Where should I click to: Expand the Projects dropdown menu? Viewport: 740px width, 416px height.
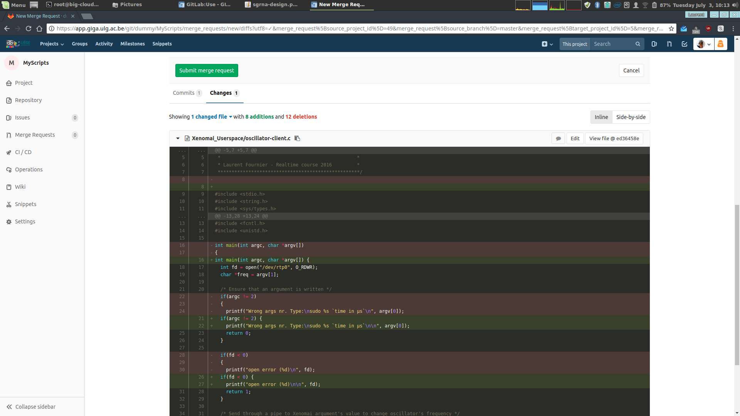point(52,44)
